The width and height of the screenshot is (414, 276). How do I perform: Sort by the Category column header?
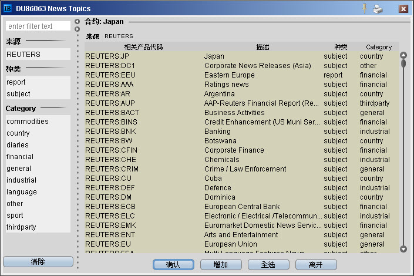(378, 47)
